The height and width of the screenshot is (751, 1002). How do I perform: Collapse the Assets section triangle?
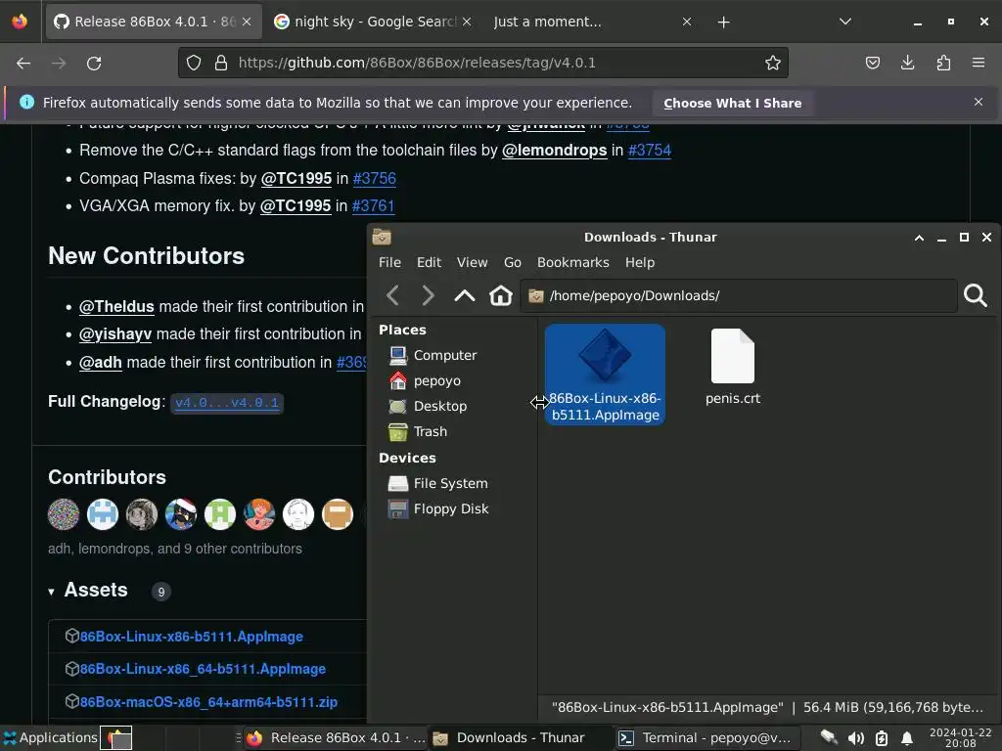(51, 592)
